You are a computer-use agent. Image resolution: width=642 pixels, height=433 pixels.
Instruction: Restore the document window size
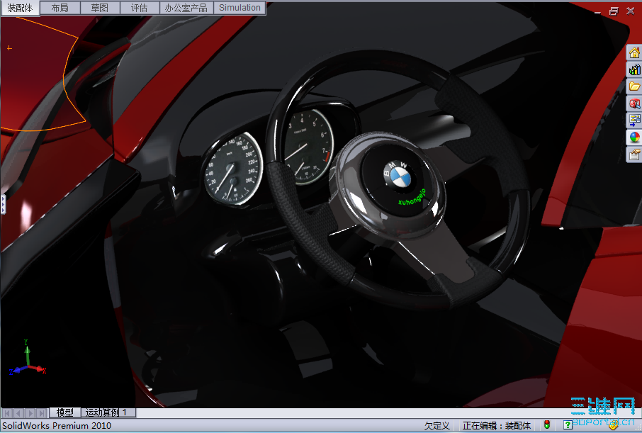pyautogui.click(x=614, y=11)
